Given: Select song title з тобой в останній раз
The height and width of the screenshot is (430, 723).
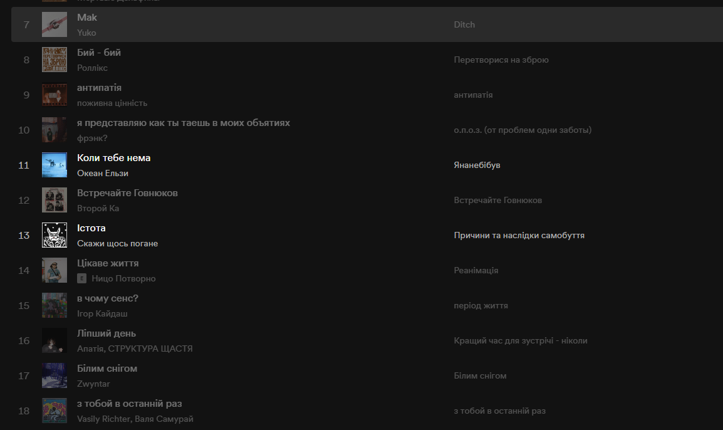Looking at the screenshot, I should 130,403.
